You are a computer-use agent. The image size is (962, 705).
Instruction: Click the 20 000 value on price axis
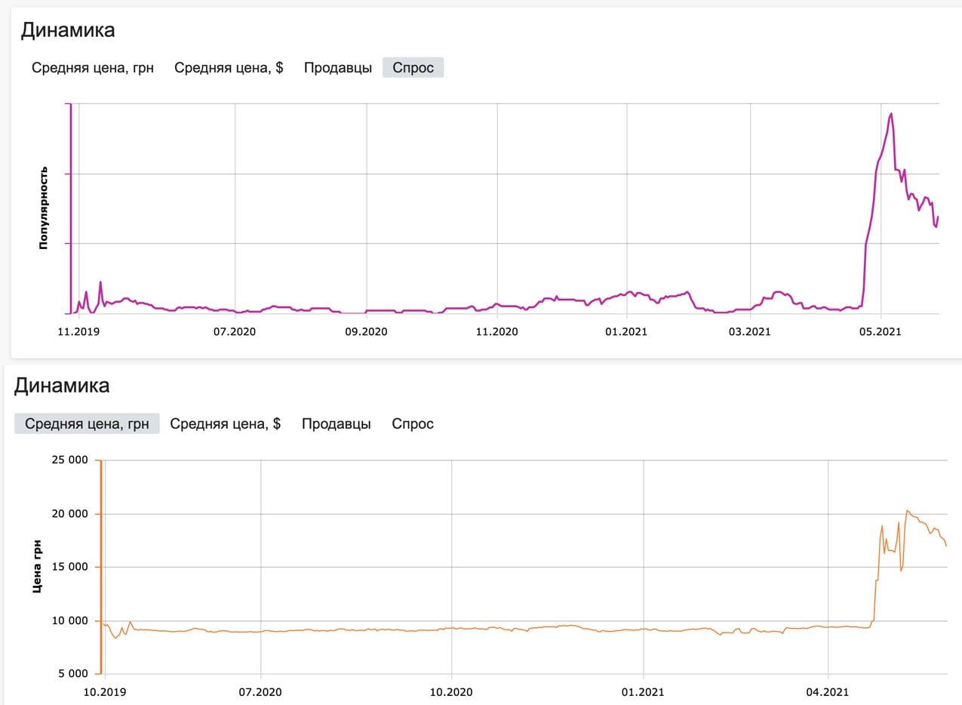coord(66,514)
